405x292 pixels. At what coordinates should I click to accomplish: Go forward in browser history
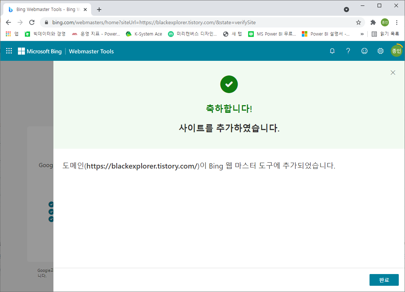[20, 22]
